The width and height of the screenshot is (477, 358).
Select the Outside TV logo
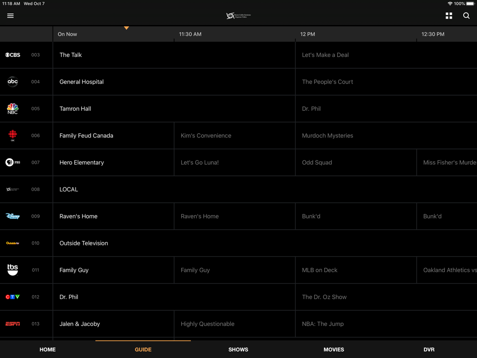tap(12, 243)
